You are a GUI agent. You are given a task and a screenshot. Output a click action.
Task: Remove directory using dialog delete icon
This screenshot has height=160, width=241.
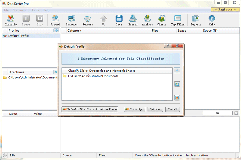click(177, 98)
